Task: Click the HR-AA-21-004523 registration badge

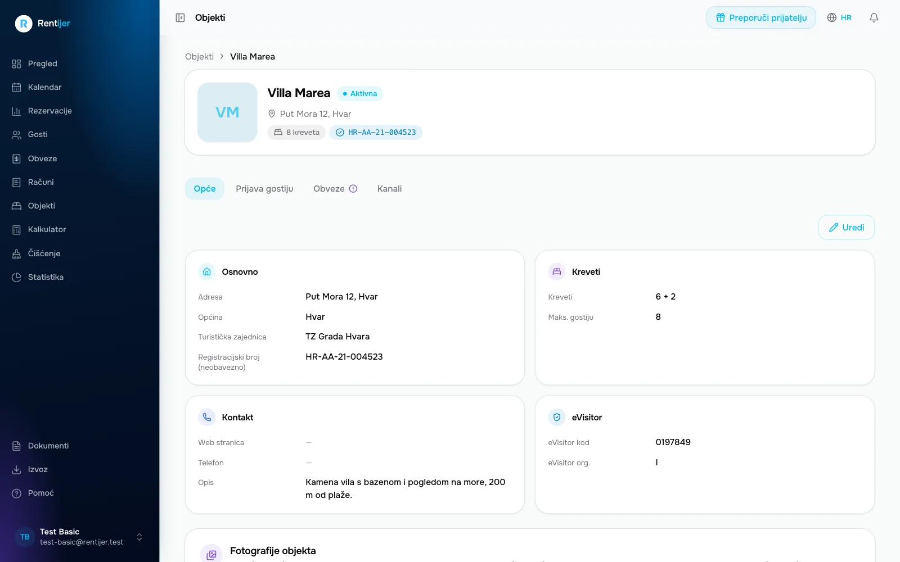Action: [376, 133]
